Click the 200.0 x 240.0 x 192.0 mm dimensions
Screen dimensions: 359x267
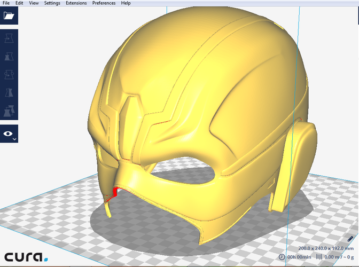tap(326, 248)
